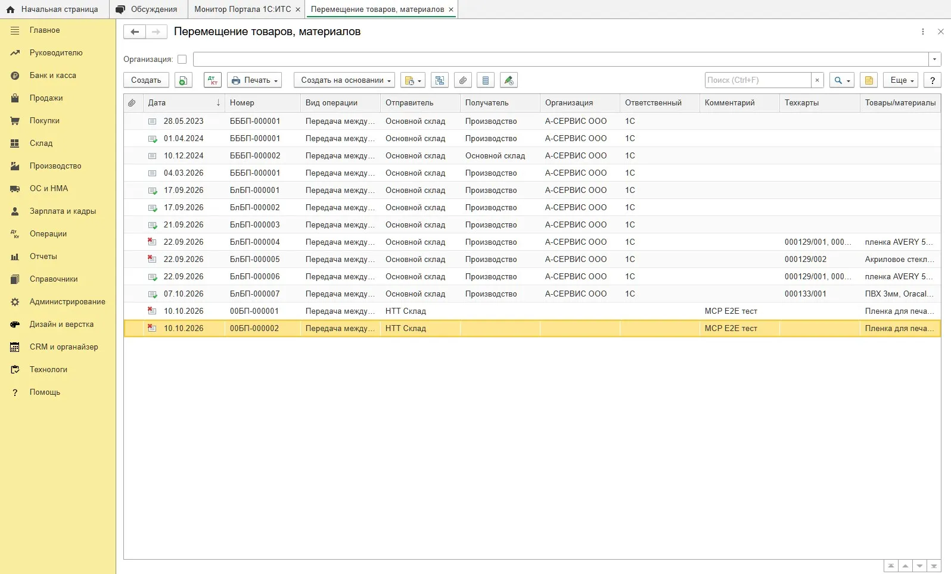Click the document report list icon
Image resolution: width=951 pixels, height=574 pixels.
click(x=486, y=80)
